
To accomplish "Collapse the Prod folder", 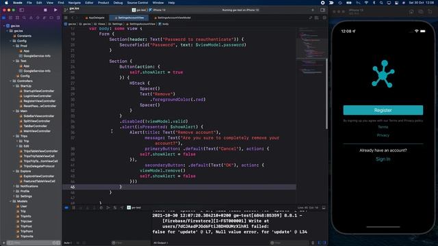I will [14, 46].
